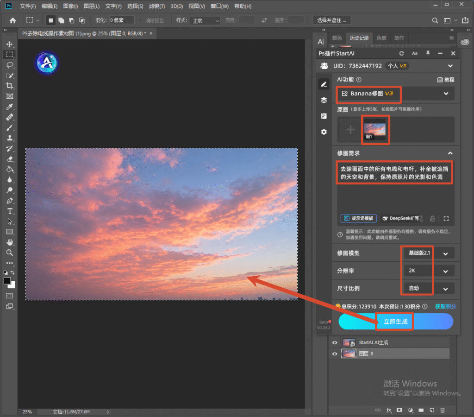474x417 pixels.
Task: Click the DeepSeek扩写 button
Action: pyautogui.click(x=401, y=219)
